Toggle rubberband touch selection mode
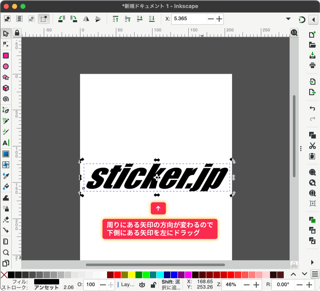Screen dimensions: 320x291 pyautogui.click(x=44, y=19)
